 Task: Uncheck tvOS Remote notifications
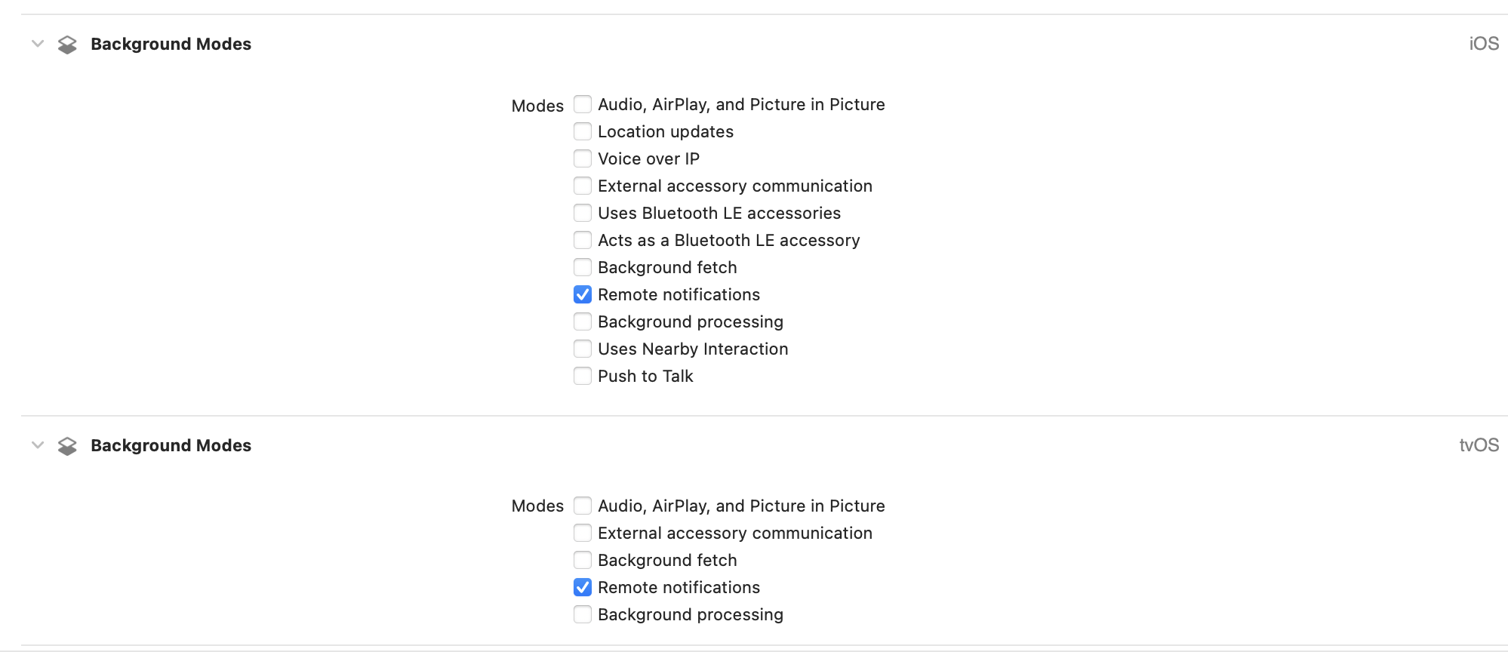tap(583, 587)
